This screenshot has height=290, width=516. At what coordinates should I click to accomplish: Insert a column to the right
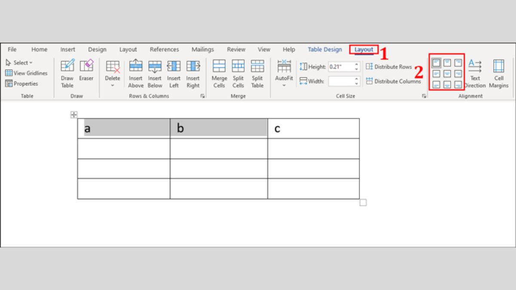click(x=193, y=72)
